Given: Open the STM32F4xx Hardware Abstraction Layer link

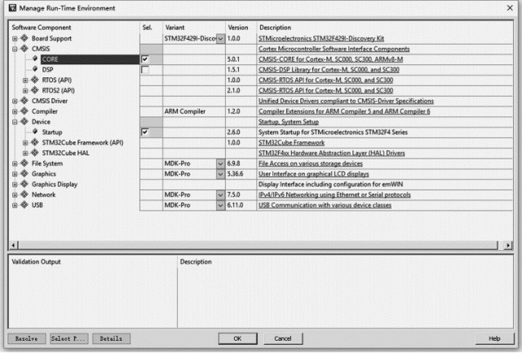Looking at the screenshot, I should point(332,153).
